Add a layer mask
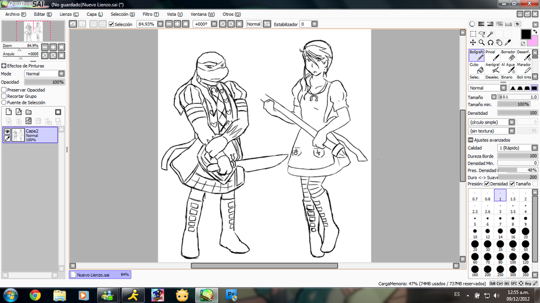This screenshot has height=303, width=540. 58,112
